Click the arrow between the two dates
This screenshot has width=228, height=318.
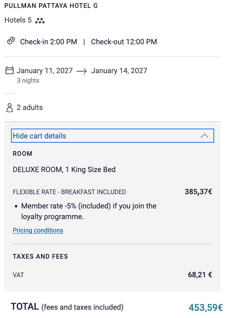pyautogui.click(x=82, y=70)
